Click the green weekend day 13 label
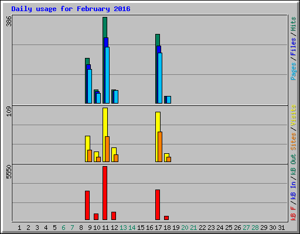This screenshot has height=234, width=300. pyautogui.click(x=123, y=228)
